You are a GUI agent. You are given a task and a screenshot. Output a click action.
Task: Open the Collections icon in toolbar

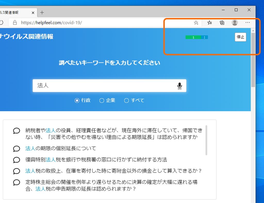222,23
